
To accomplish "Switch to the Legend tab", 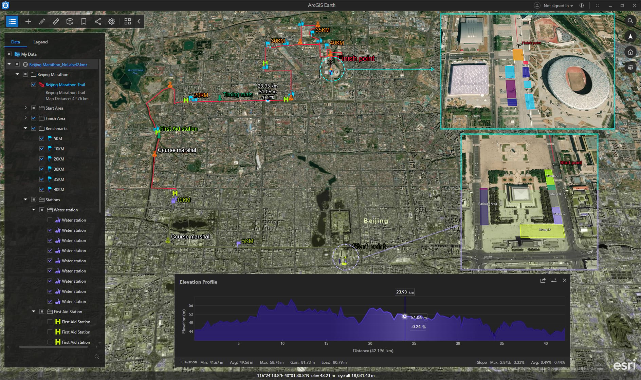I will [x=40, y=42].
